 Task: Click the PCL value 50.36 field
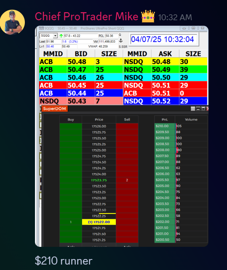click(x=112, y=36)
